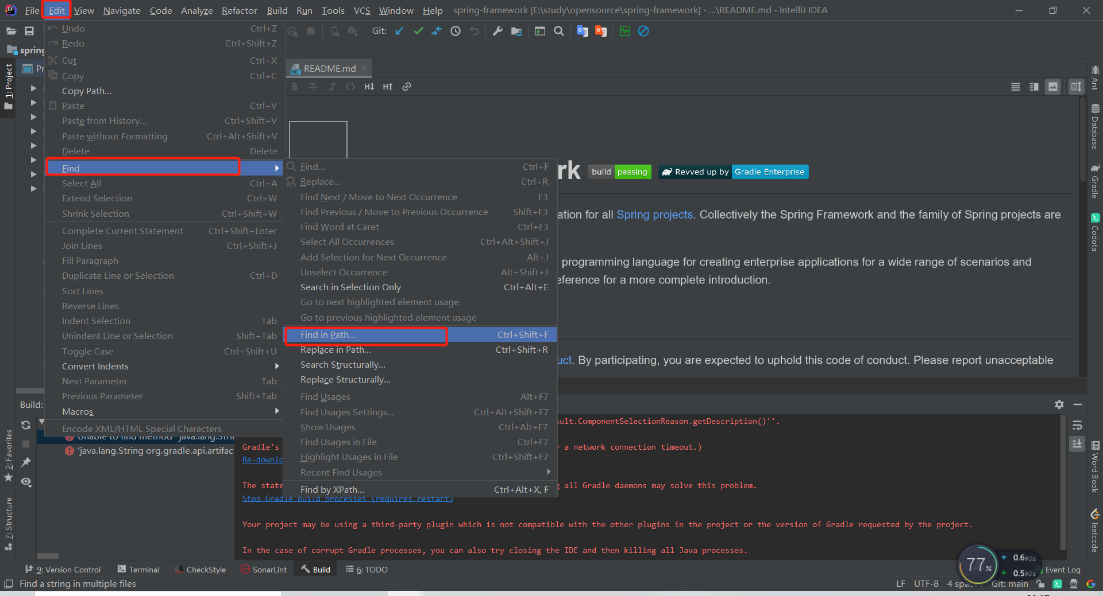
Task: Click the Git rollback arrow icon
Action: point(475,31)
